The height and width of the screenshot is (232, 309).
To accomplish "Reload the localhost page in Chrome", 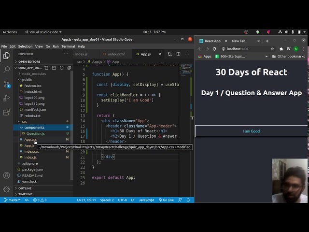I will pyautogui.click(x=214, y=49).
